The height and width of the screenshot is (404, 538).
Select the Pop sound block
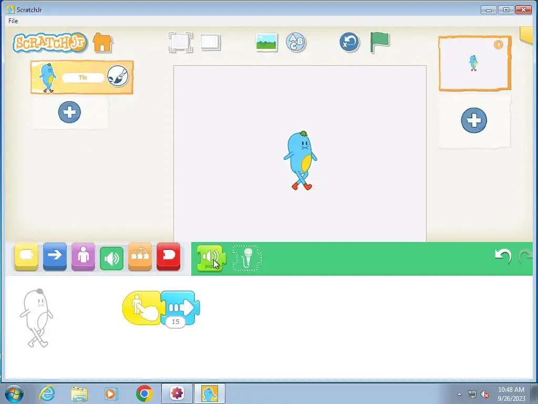point(211,259)
